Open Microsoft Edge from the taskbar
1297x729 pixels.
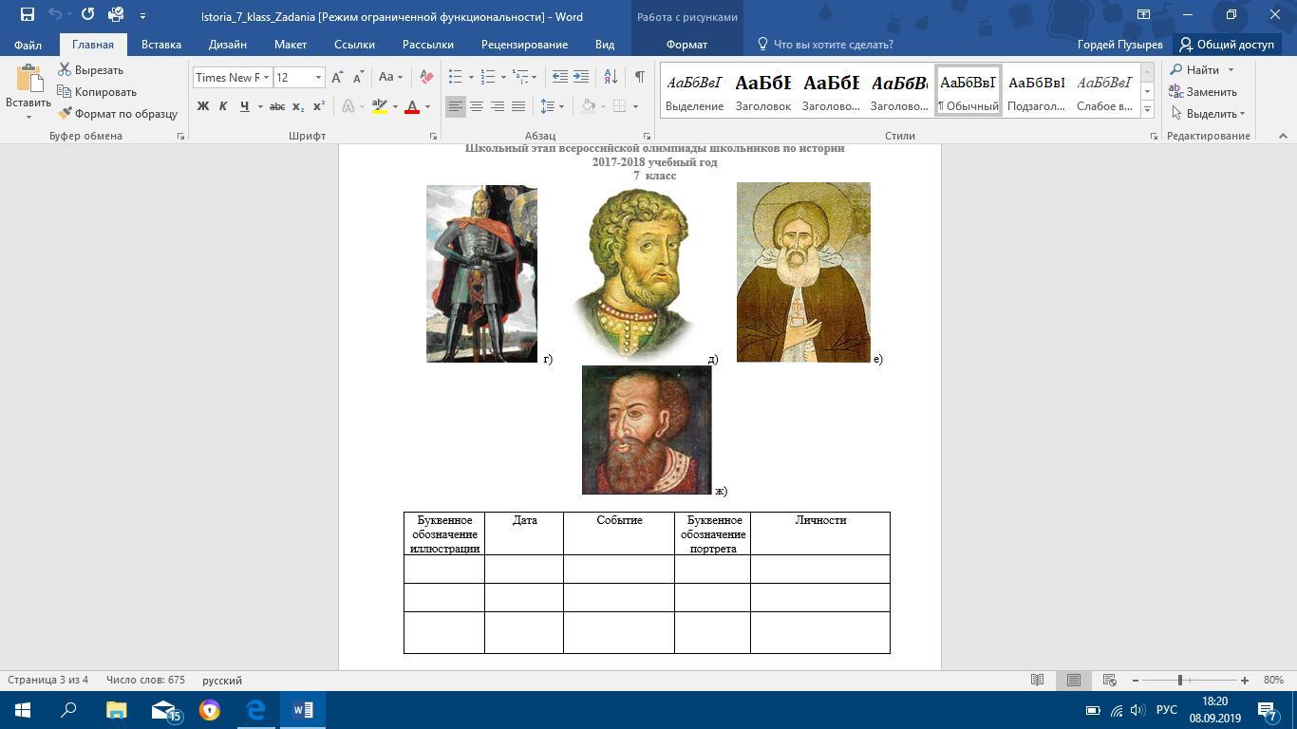[x=256, y=710]
